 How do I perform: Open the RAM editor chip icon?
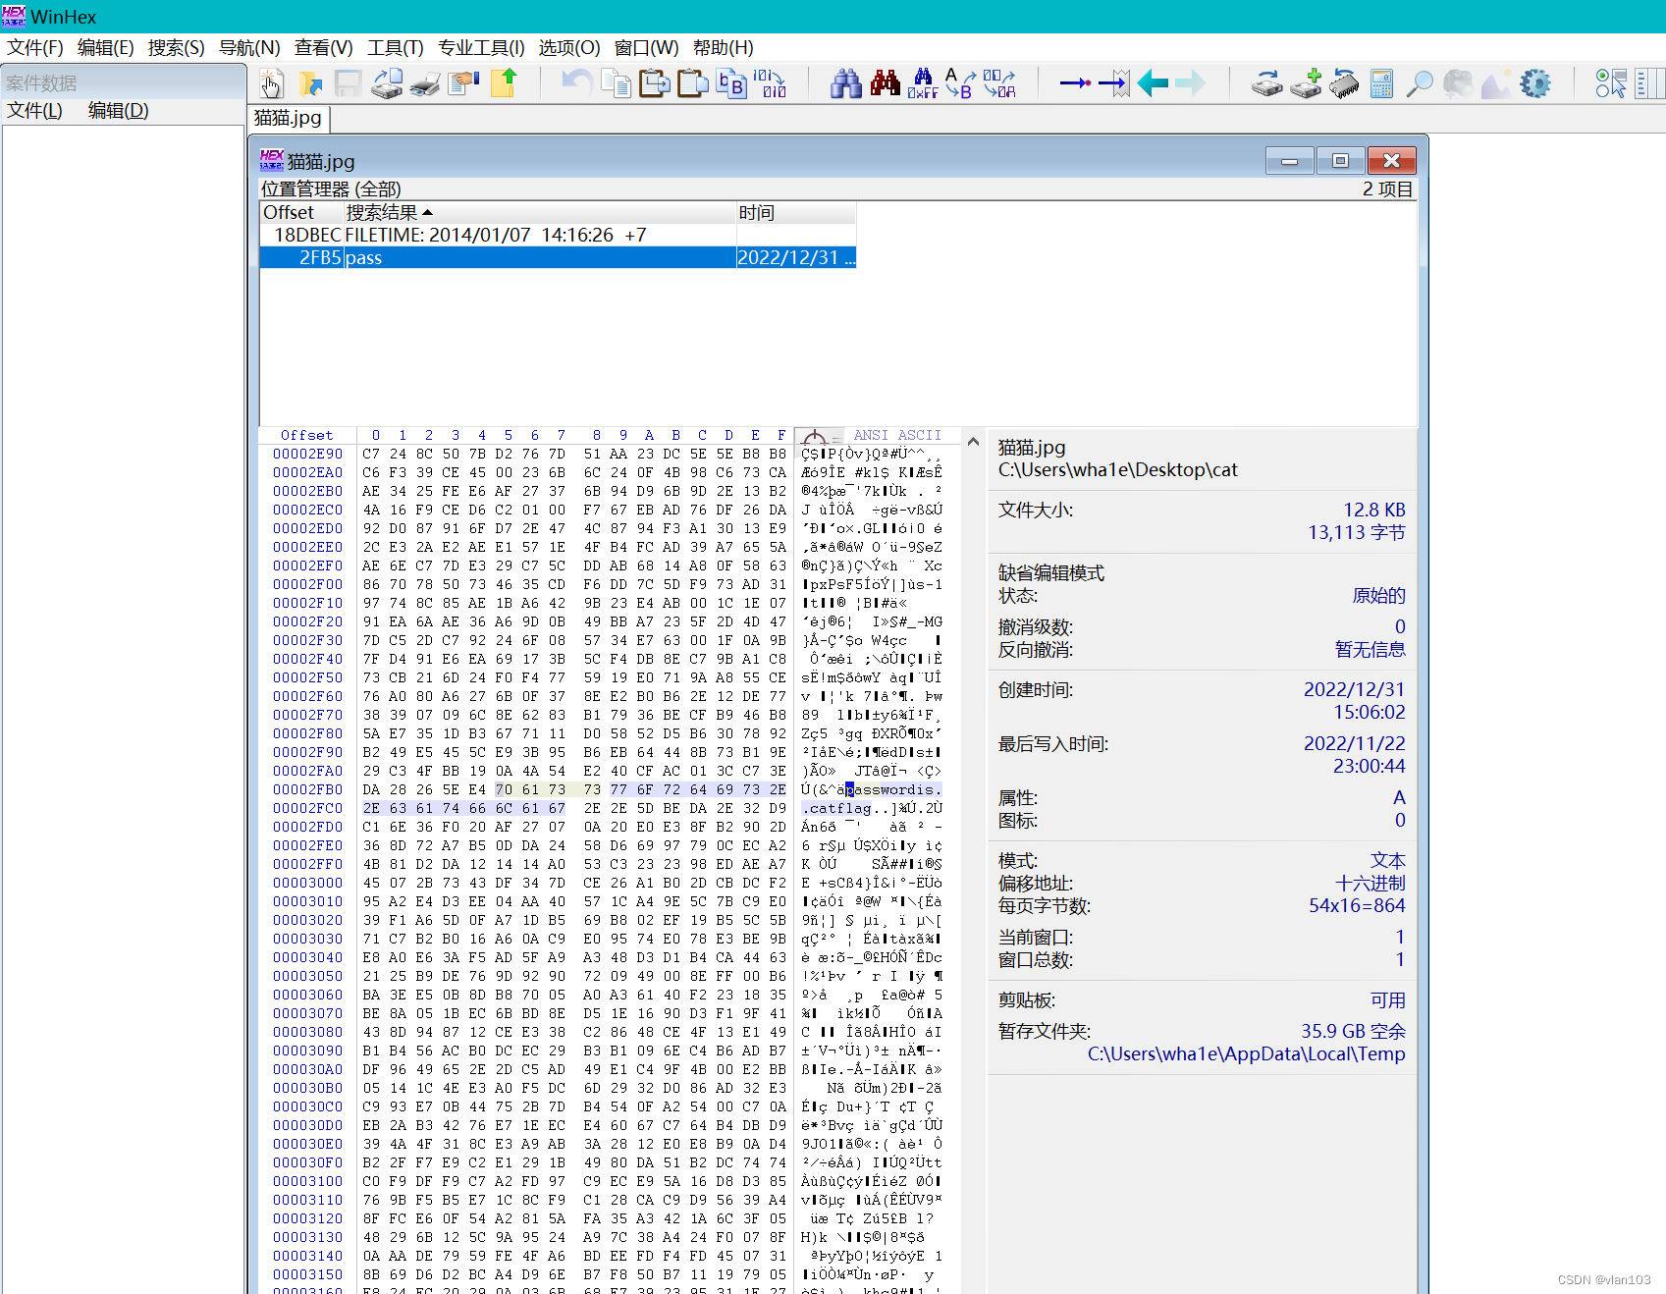click(1344, 83)
